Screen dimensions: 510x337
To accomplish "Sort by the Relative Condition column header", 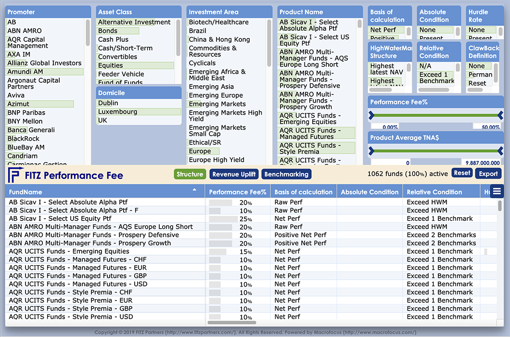I will point(434,192).
